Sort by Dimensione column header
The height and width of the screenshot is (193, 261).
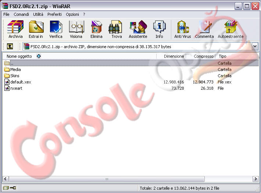pos(174,56)
